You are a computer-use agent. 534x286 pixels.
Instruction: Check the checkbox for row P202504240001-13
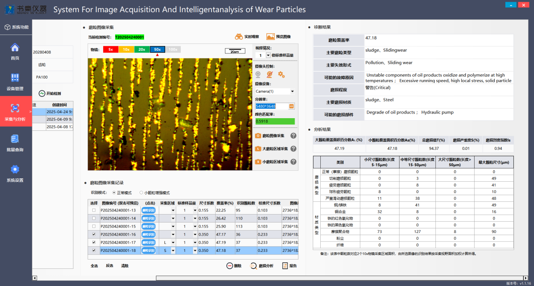(x=94, y=210)
